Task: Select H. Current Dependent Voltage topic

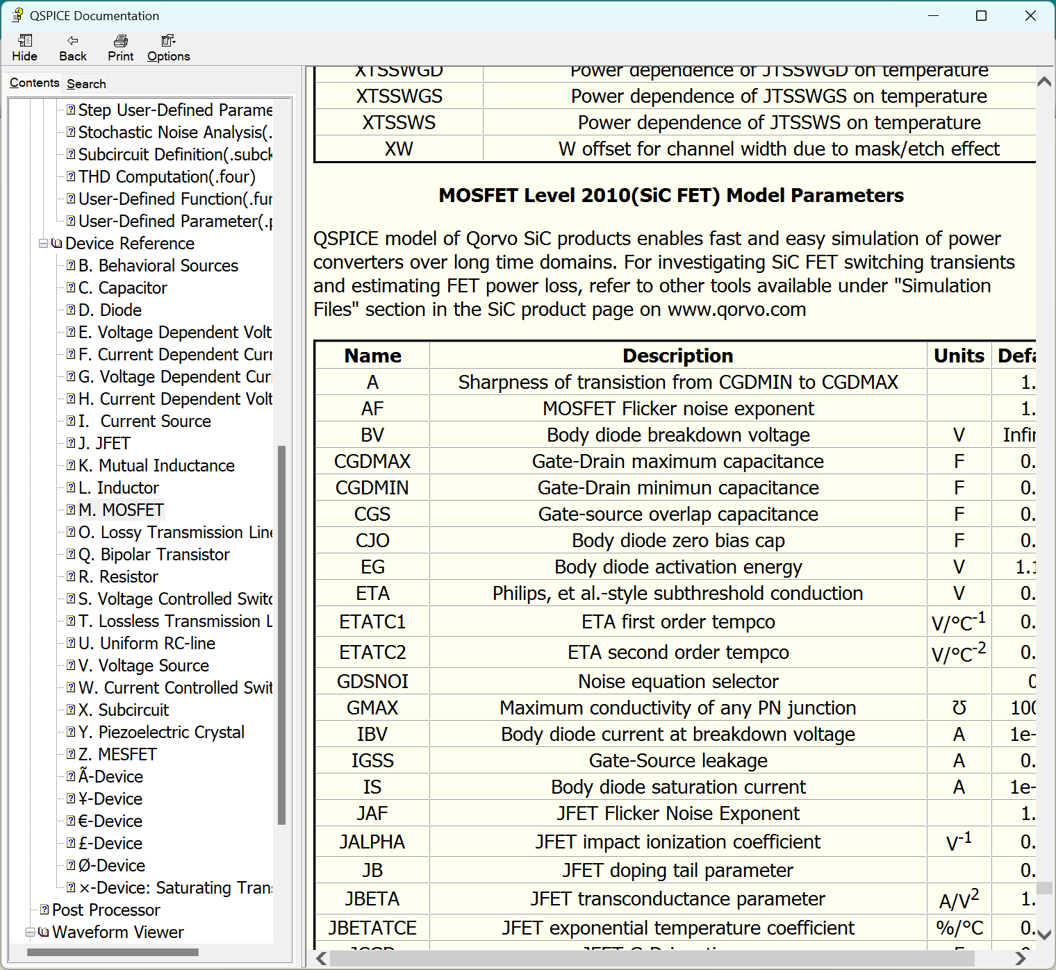Action: [x=175, y=399]
